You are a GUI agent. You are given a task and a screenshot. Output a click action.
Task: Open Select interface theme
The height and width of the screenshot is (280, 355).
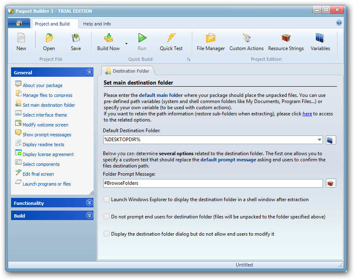point(45,115)
